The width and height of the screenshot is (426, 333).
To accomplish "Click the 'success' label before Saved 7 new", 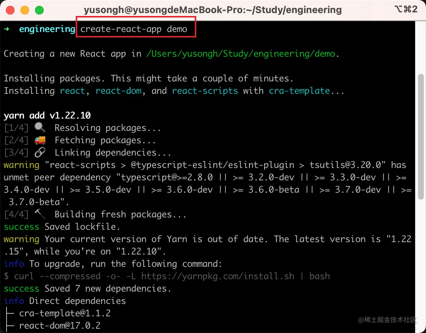I will [21, 289].
